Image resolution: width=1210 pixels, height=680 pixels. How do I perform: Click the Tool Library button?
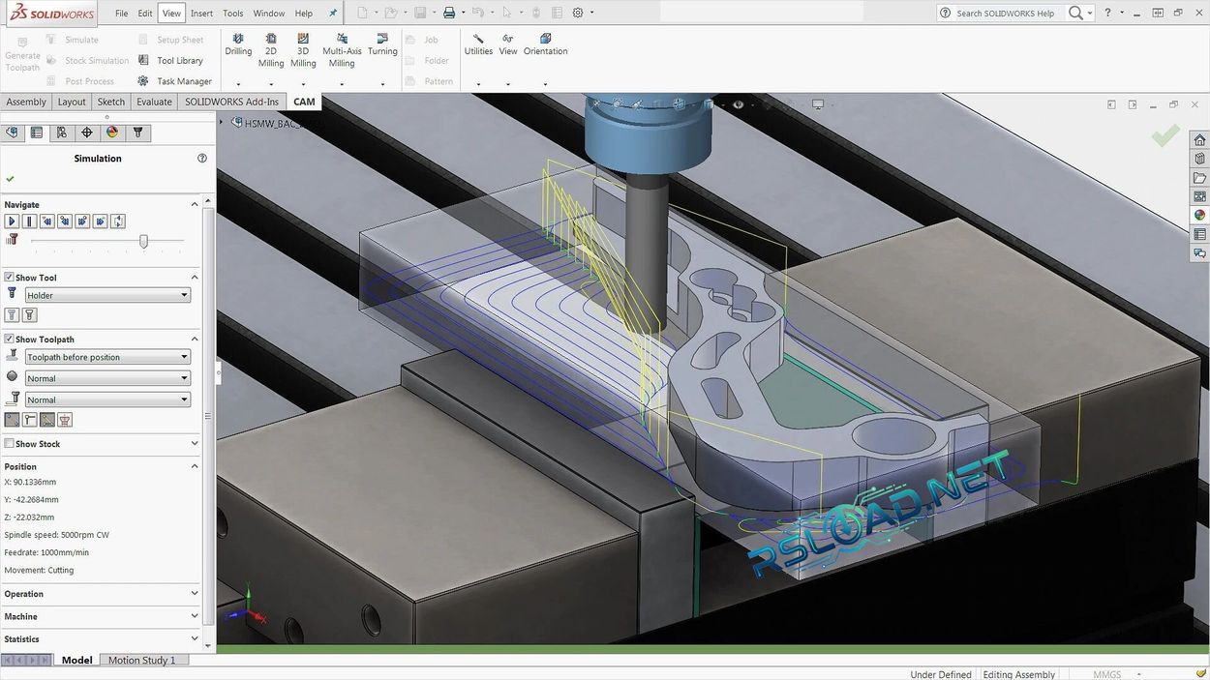click(x=179, y=60)
